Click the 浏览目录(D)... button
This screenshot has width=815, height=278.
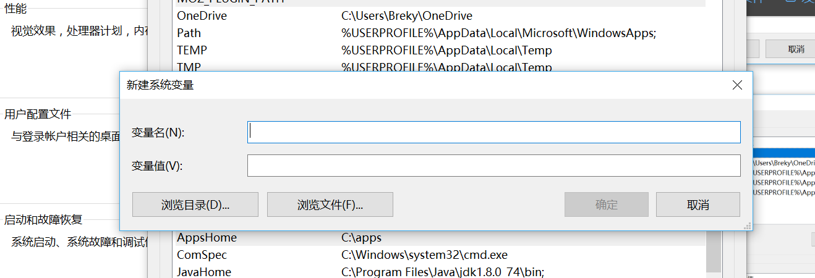(195, 204)
